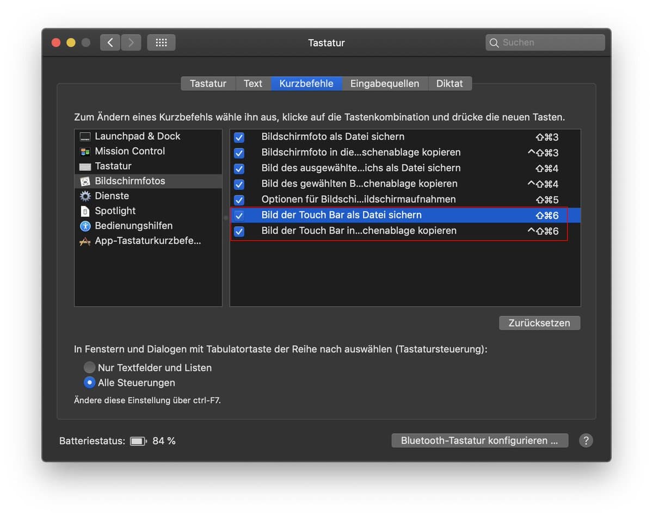Choose Alle Steuerungen radio button
The image size is (653, 517).
(90, 383)
